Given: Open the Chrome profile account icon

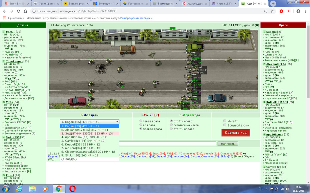Looking at the screenshot, I should point(298,11).
